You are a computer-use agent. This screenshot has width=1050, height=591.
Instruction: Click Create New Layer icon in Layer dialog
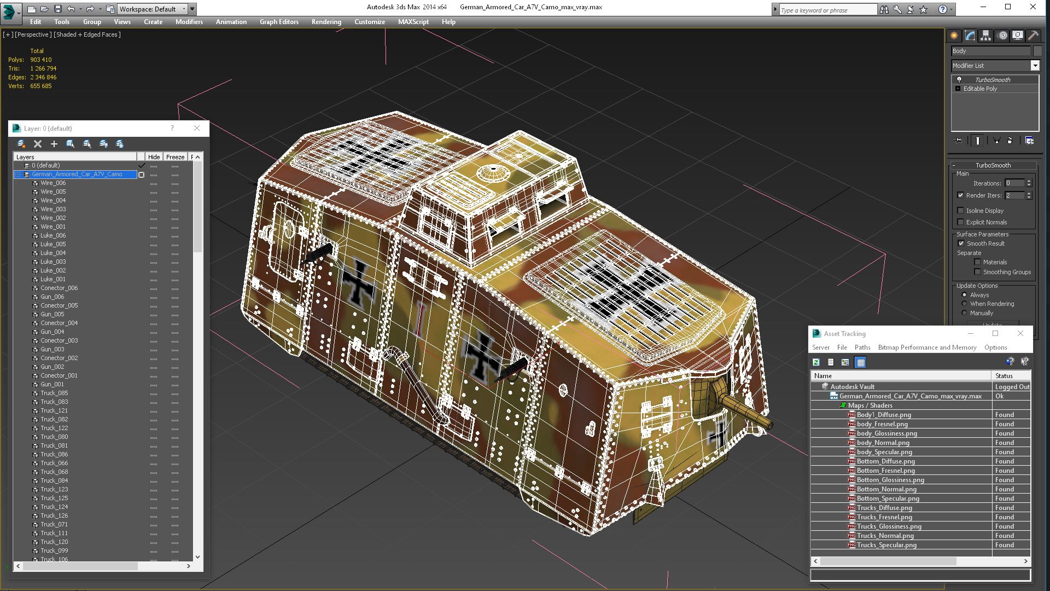pos(21,144)
